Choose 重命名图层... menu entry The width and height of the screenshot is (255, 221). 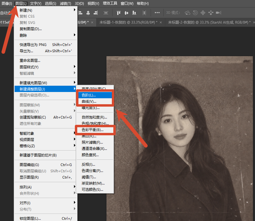45,61
